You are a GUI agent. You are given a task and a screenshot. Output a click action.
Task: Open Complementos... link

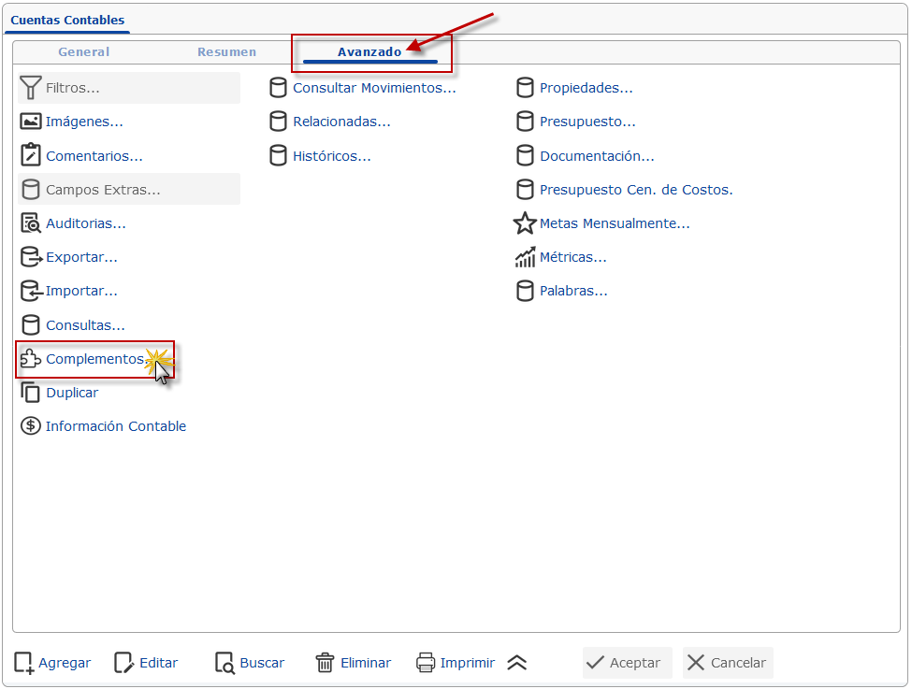click(x=96, y=359)
